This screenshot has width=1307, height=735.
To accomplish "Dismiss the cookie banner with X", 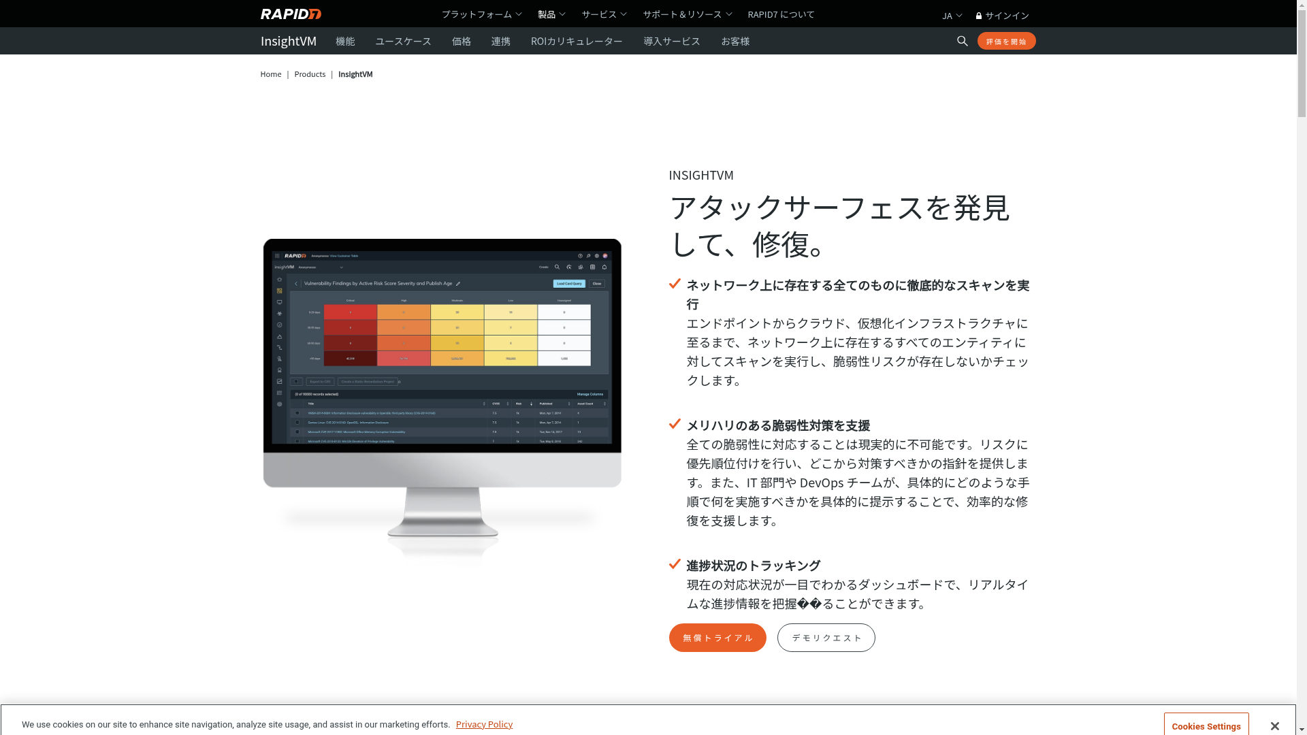I will pos(1274,726).
